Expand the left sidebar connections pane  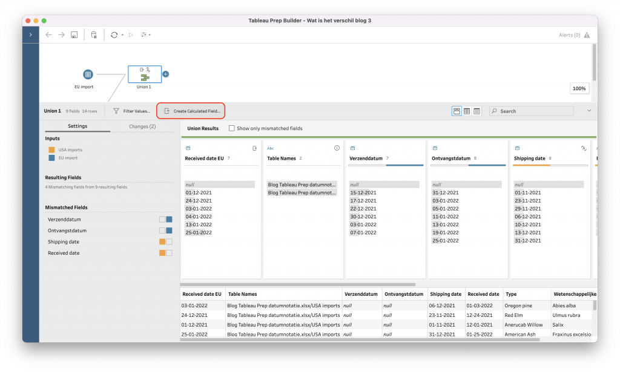30,35
